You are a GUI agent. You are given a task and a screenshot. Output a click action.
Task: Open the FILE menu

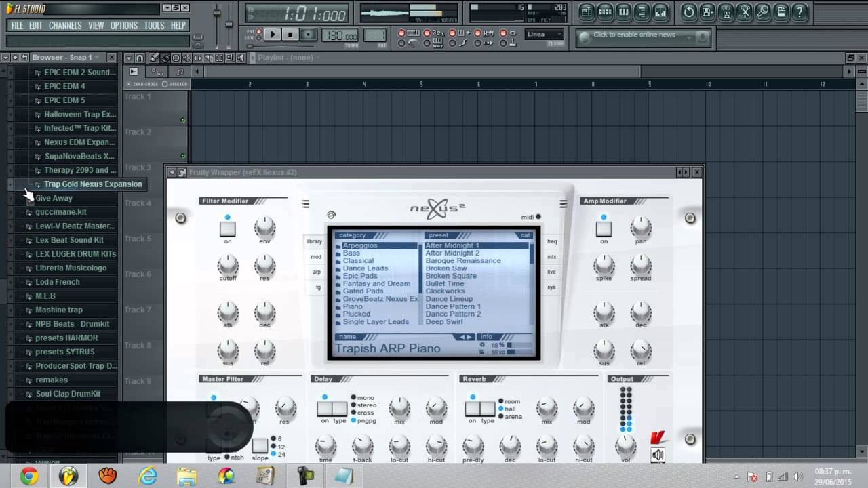coord(17,26)
